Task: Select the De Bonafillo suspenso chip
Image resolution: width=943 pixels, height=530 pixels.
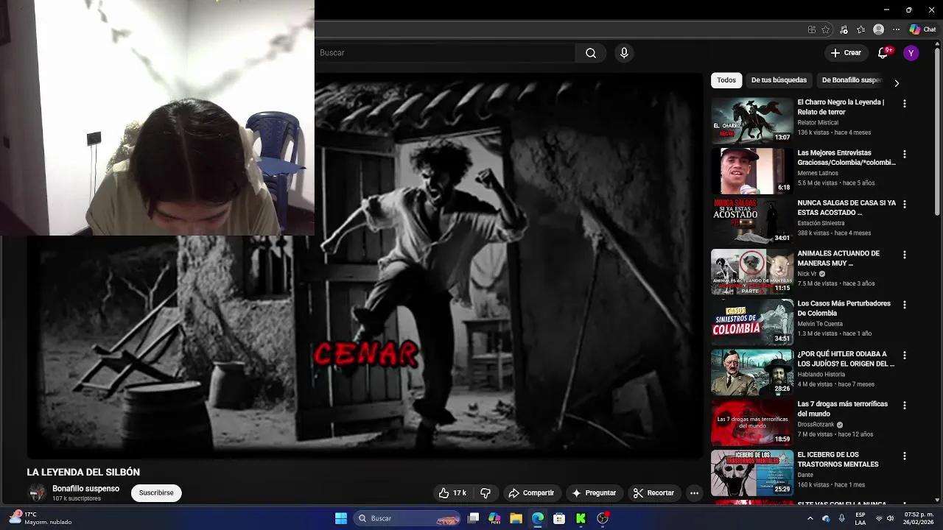Action: coord(852,80)
